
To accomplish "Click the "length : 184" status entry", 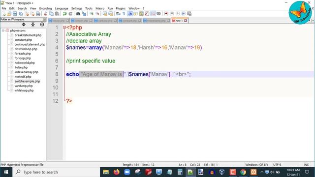I will [131, 165].
